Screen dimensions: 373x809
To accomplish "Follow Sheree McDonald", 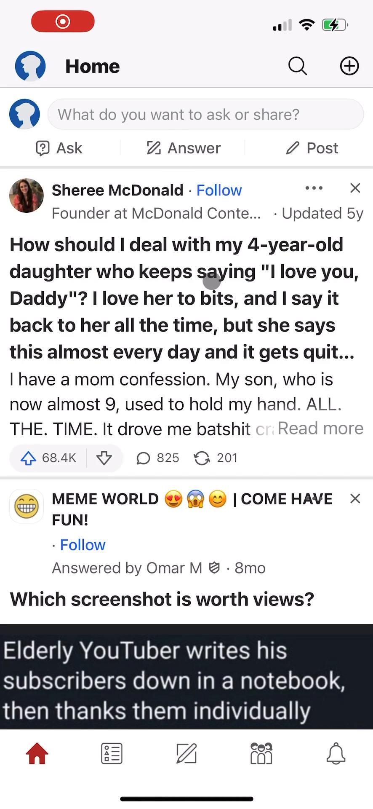I will pos(219,190).
